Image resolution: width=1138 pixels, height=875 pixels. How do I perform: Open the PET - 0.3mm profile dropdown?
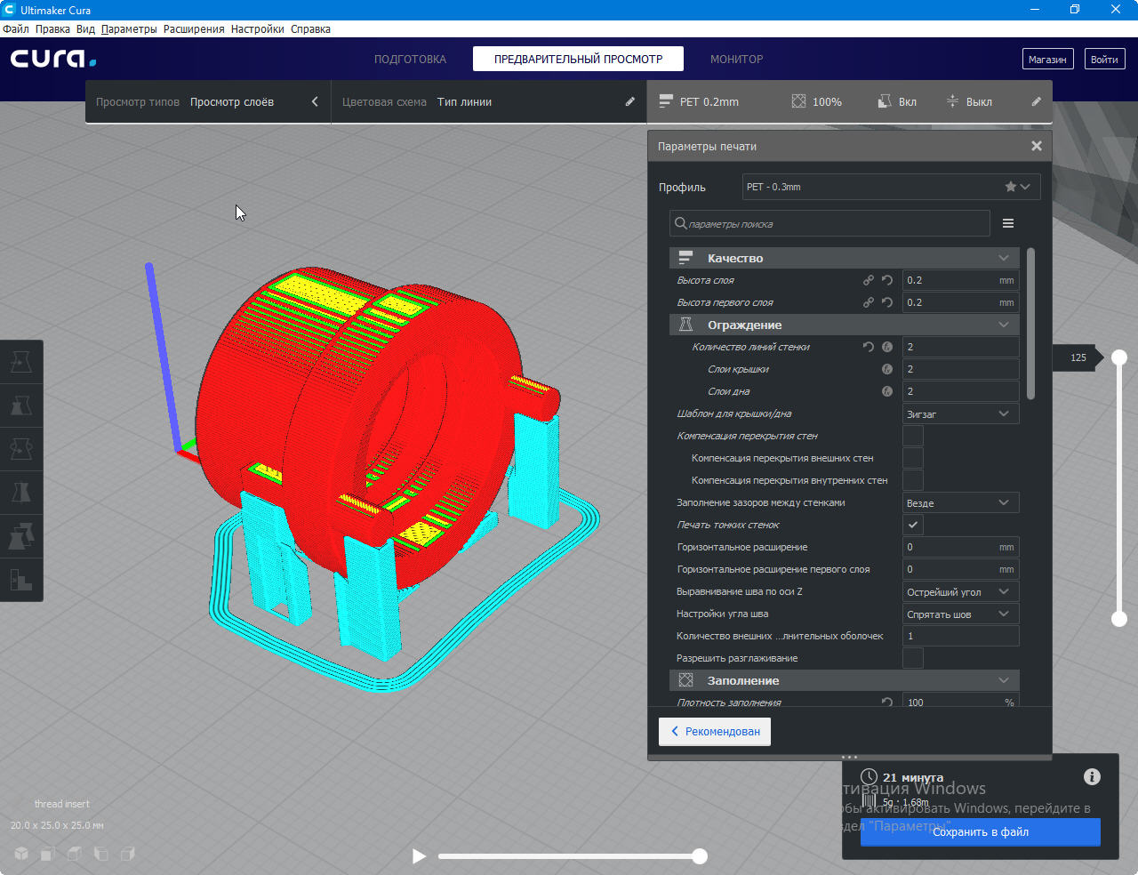891,187
